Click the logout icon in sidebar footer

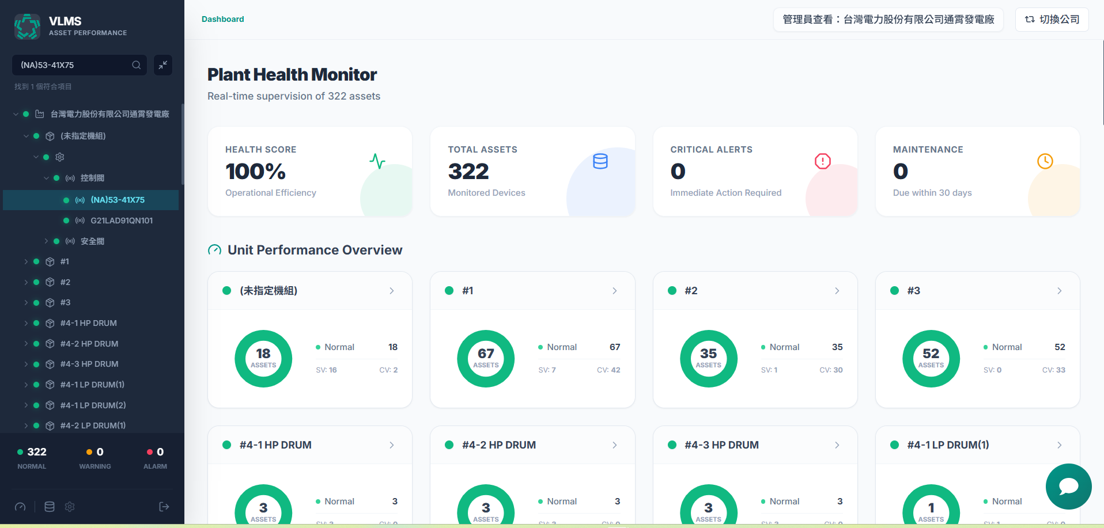164,507
